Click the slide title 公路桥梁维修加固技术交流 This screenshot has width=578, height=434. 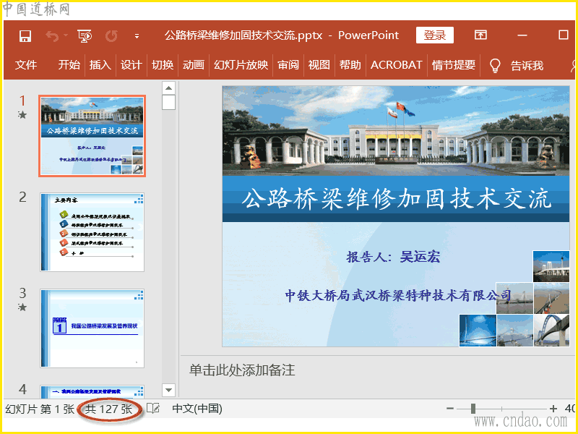396,199
